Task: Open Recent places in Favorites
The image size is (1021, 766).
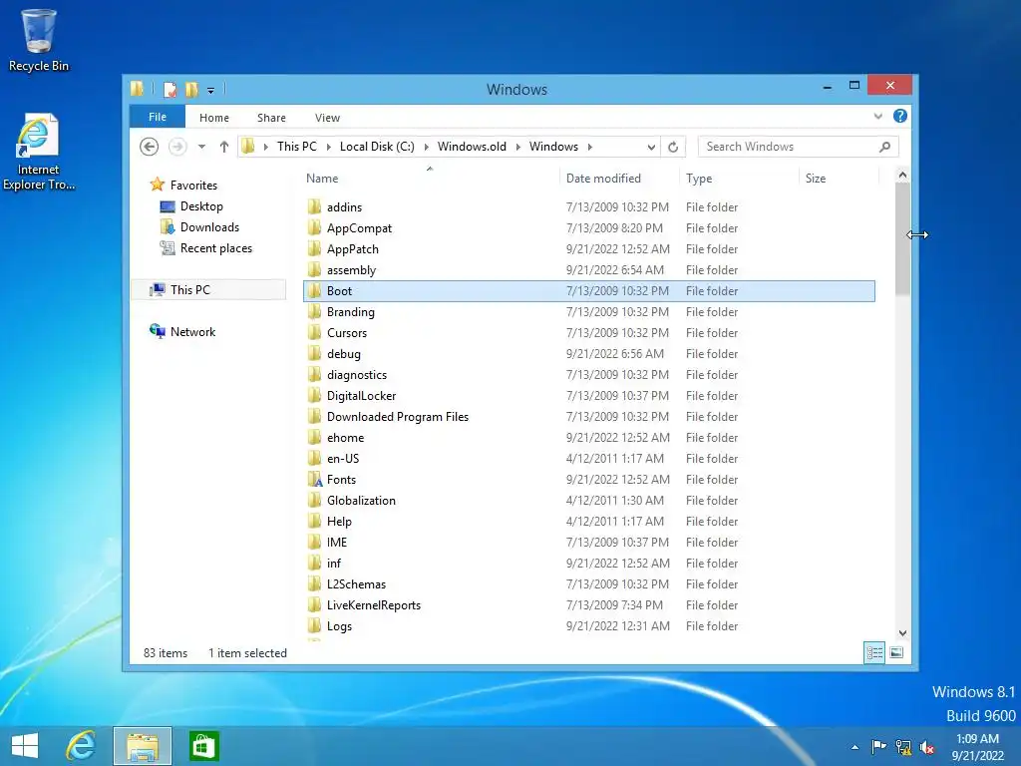Action: pyautogui.click(x=205, y=248)
